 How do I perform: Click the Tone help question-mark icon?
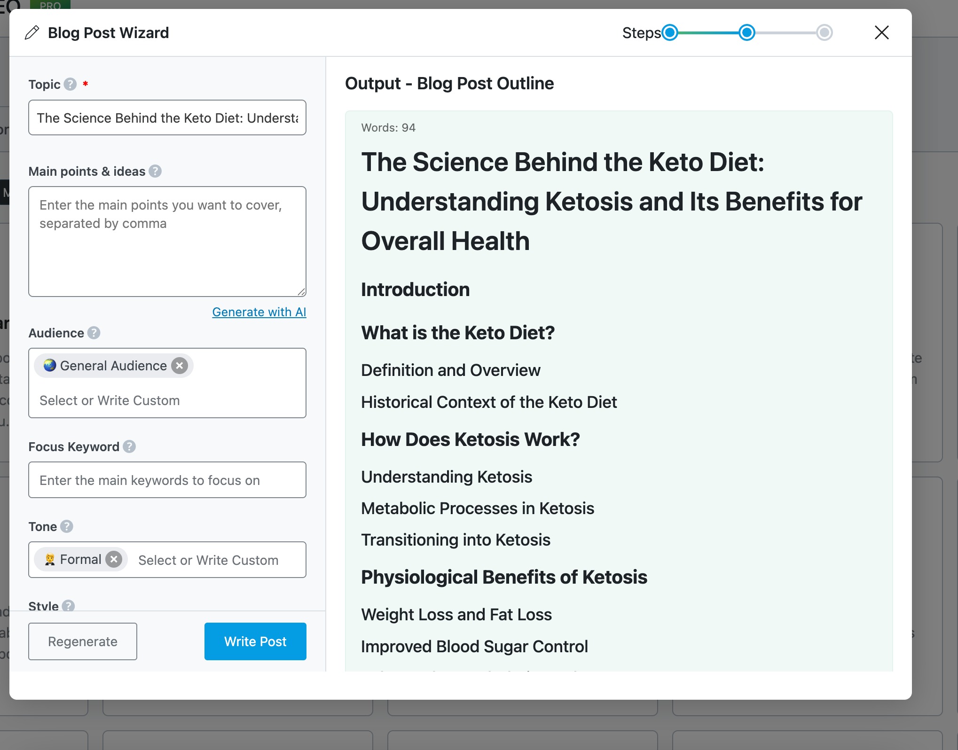click(67, 526)
